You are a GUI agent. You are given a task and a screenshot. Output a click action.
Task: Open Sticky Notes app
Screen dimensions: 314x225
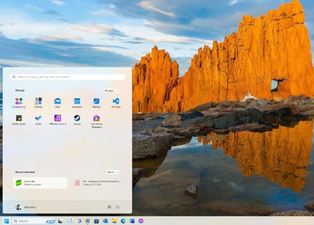(x=19, y=119)
